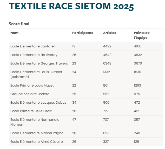The height and width of the screenshot is (149, 165).
Task: Click Ecole Primaire Louis Mazet name
Action: tap(32, 86)
